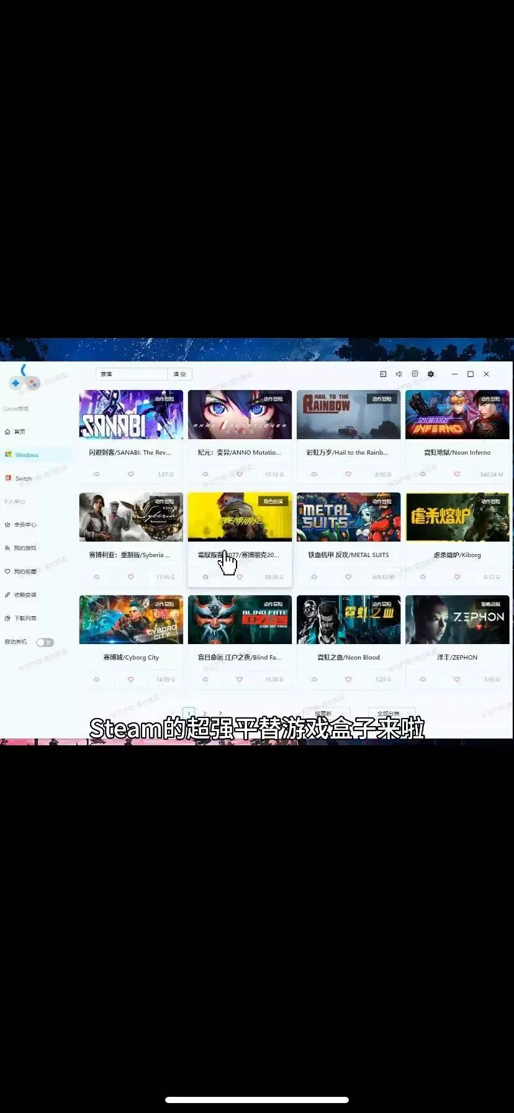Click the next-page arrow
This screenshot has width=514, height=1113.
click(220, 714)
